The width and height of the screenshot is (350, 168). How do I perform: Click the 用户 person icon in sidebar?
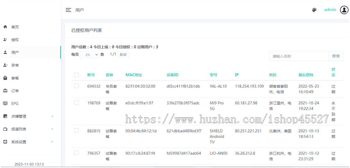[5, 52]
